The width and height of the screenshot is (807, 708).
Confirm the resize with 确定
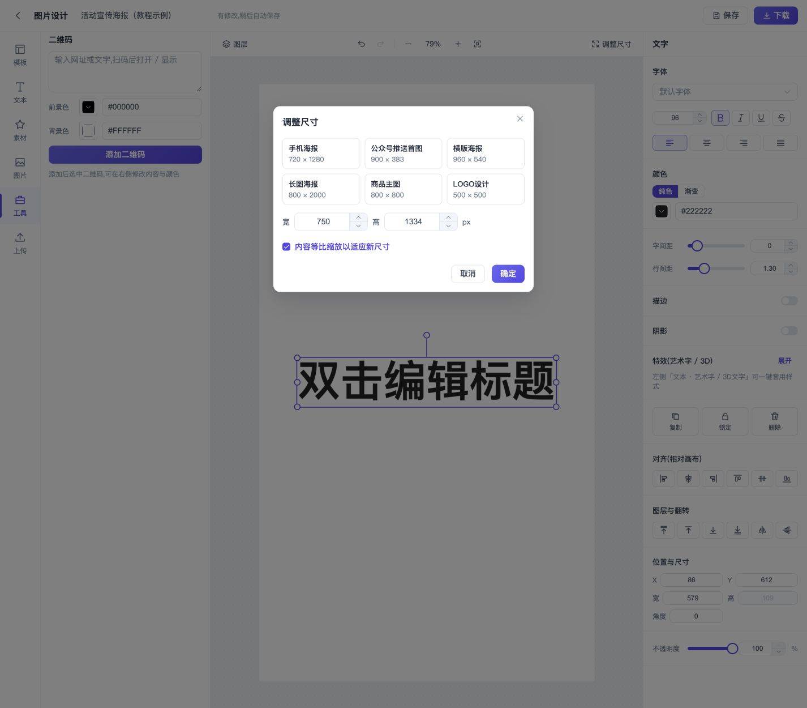(508, 274)
